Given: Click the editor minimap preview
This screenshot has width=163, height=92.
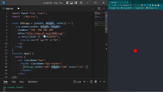Looking at the screenshot, I should click(99, 19).
